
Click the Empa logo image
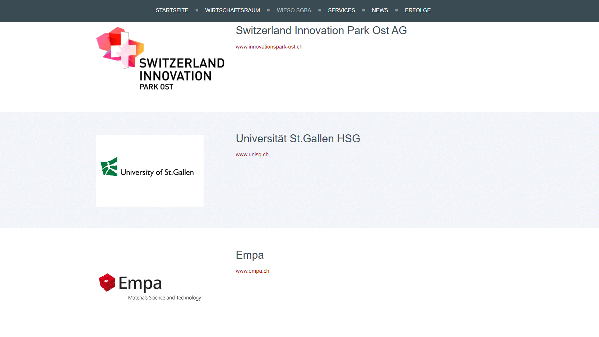pyautogui.click(x=150, y=287)
